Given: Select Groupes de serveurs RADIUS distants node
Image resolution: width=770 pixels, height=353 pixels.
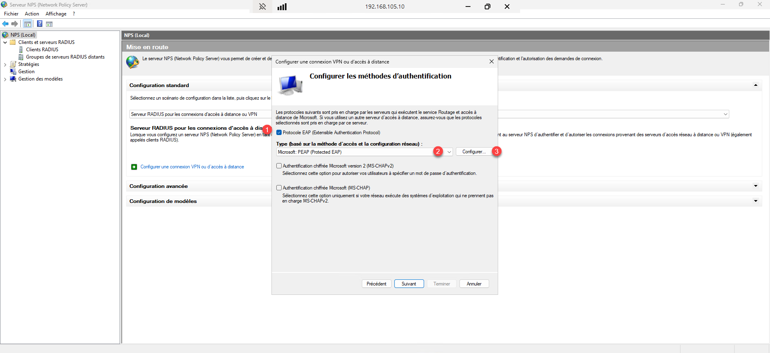Looking at the screenshot, I should (65, 57).
